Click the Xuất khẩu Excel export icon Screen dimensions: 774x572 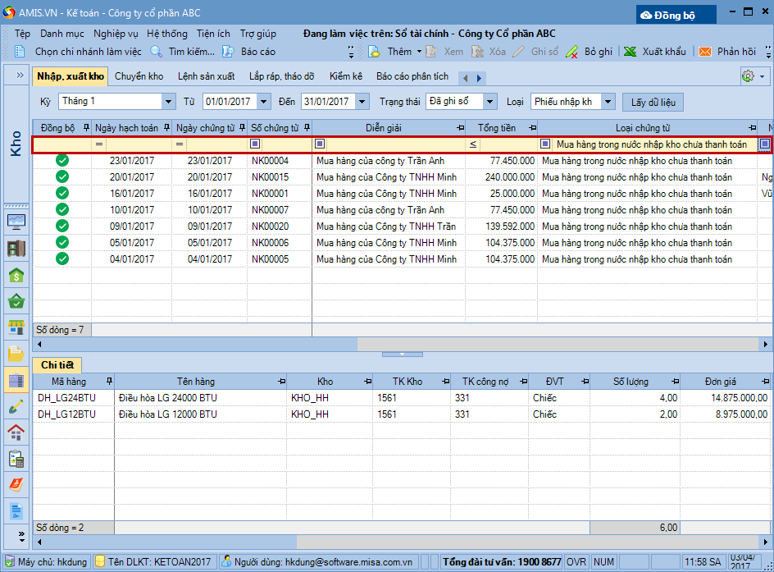[x=630, y=52]
